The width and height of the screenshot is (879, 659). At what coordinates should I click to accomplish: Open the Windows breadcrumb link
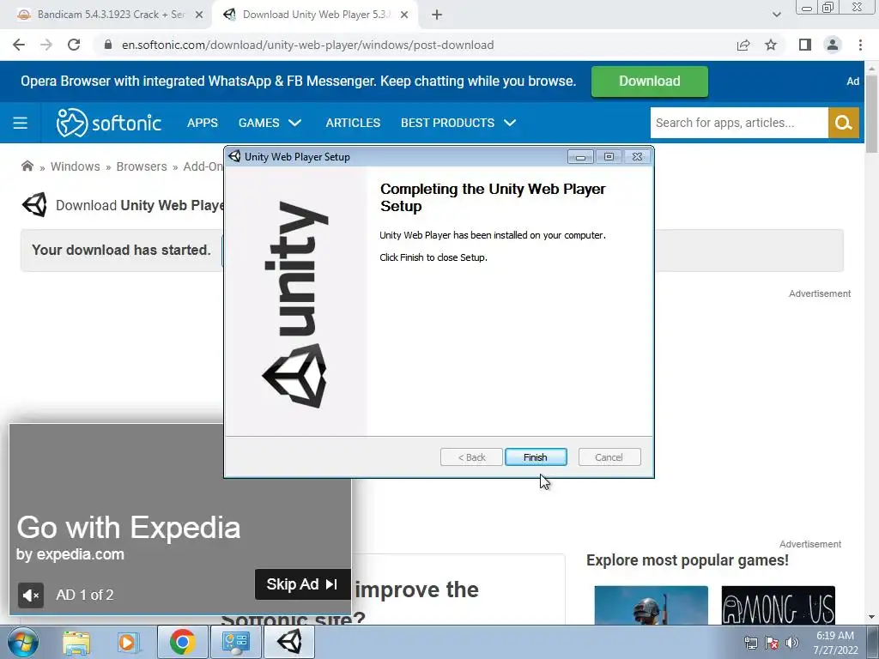pyautogui.click(x=76, y=166)
